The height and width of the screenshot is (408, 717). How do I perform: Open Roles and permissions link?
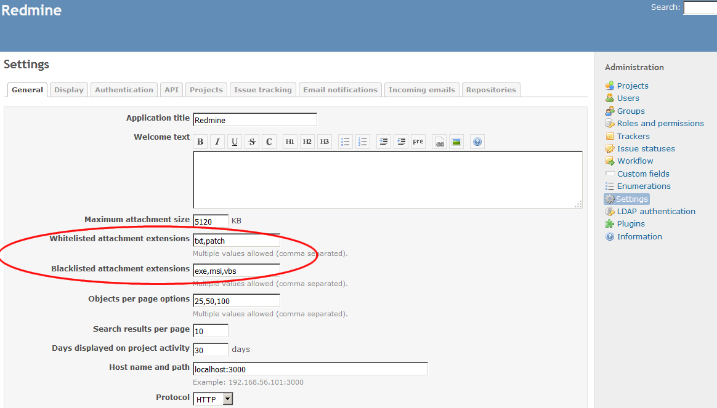tap(660, 123)
